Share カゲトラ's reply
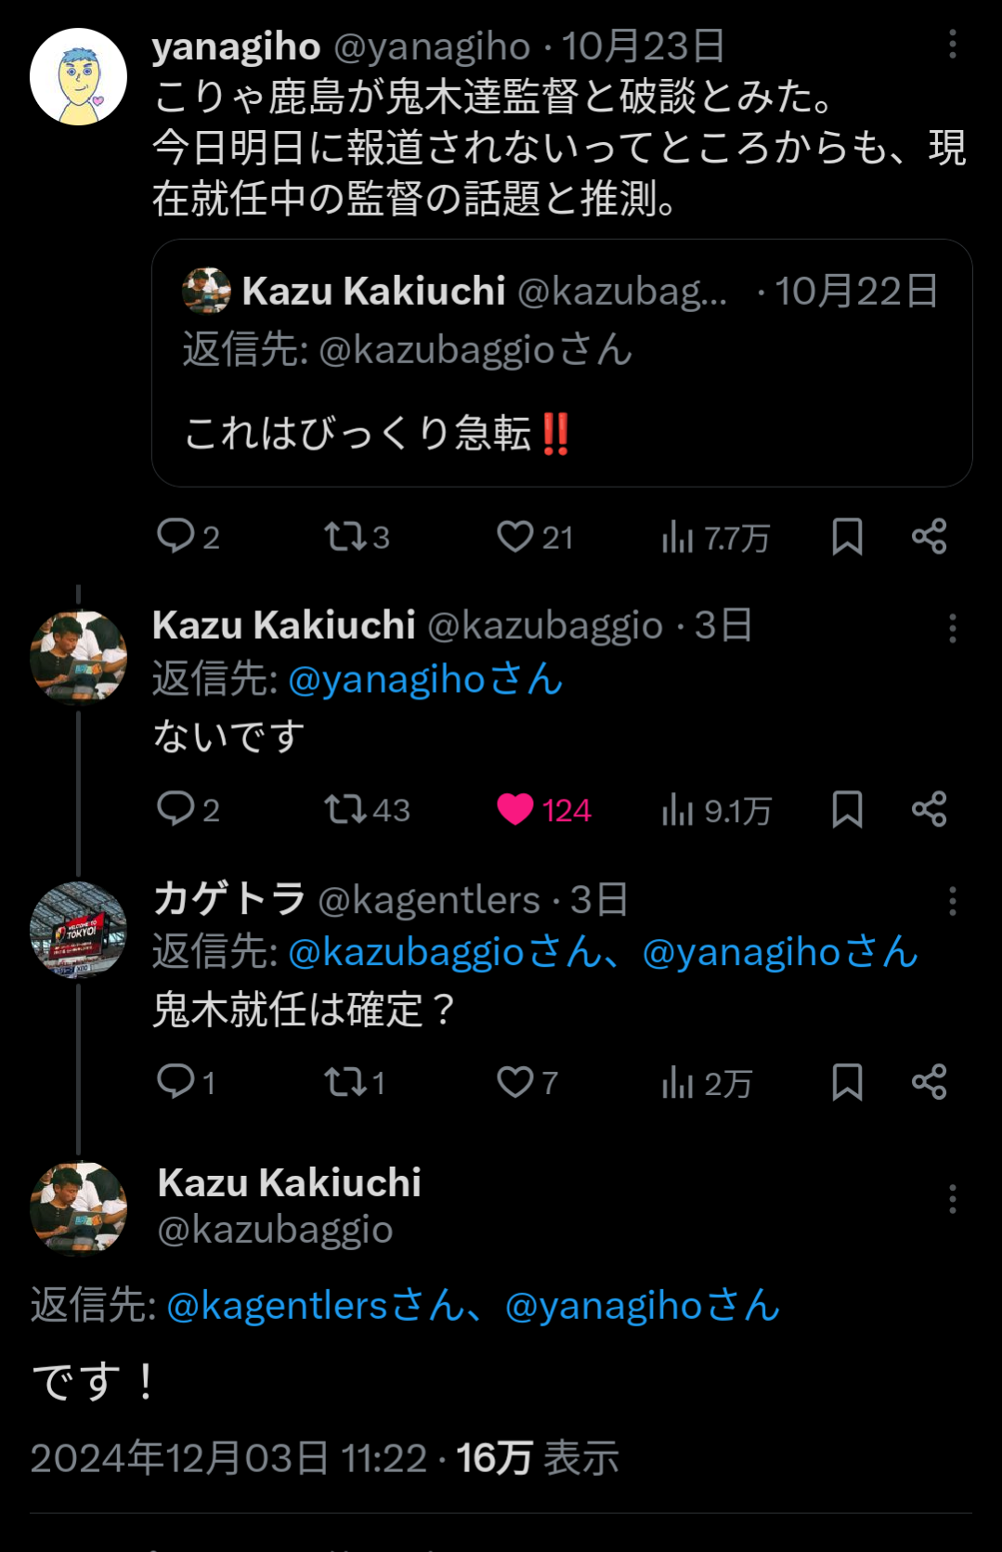Image resolution: width=1002 pixels, height=1552 pixels. [929, 1081]
